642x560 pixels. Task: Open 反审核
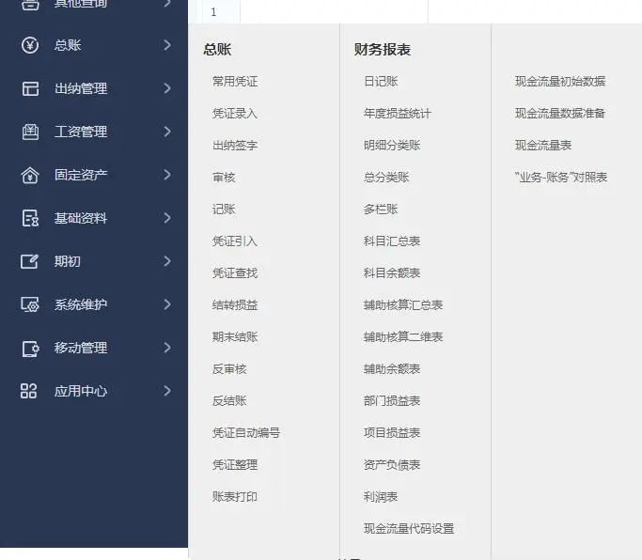[229, 369]
